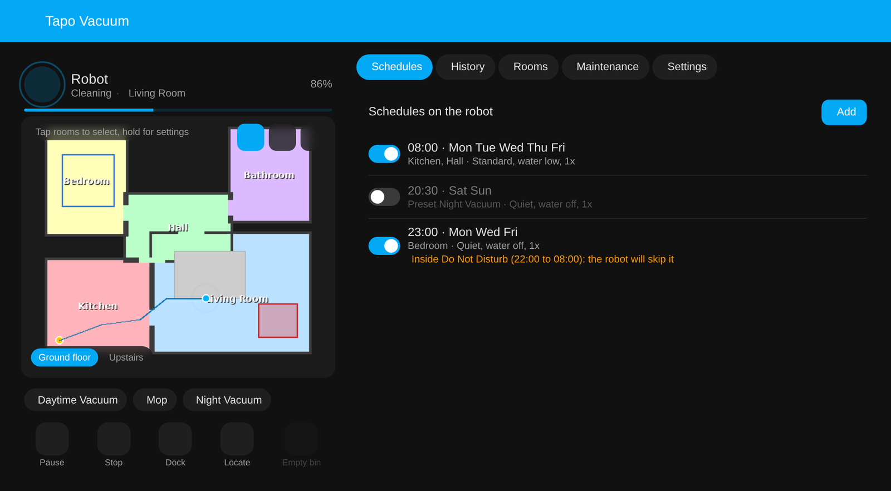891x491 pixels.
Task: Turn off the 23:00 Bedroom schedule
Action: 384,246
